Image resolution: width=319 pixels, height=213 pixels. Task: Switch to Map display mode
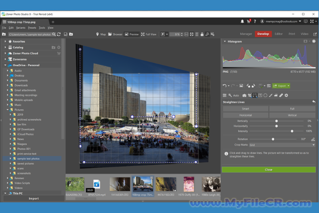click(x=101, y=34)
